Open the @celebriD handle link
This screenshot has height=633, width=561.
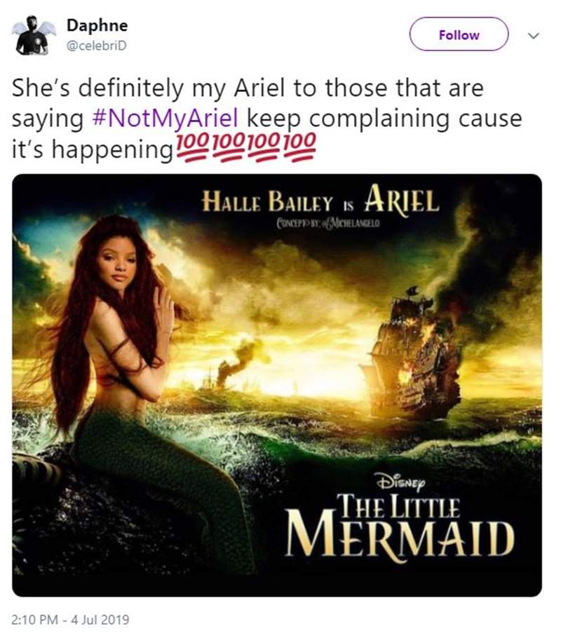pos(96,46)
